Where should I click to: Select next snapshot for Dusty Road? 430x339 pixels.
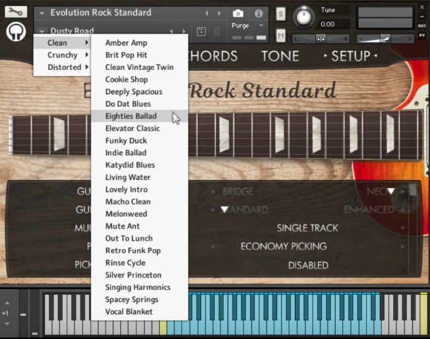pyautogui.click(x=184, y=31)
